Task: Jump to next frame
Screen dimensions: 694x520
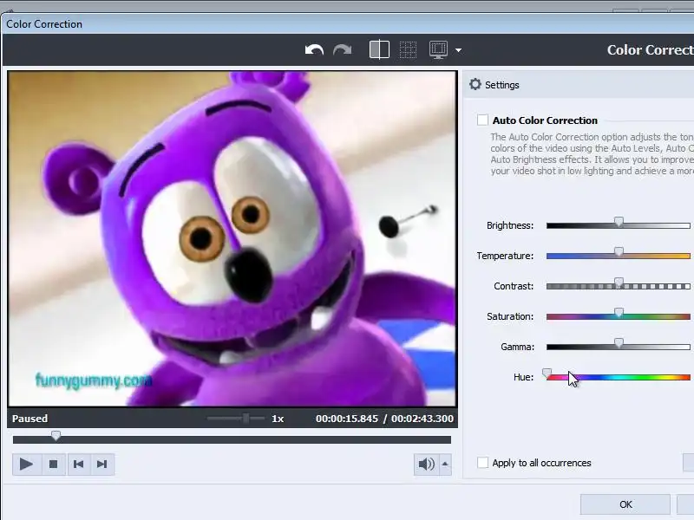Action: (x=102, y=465)
